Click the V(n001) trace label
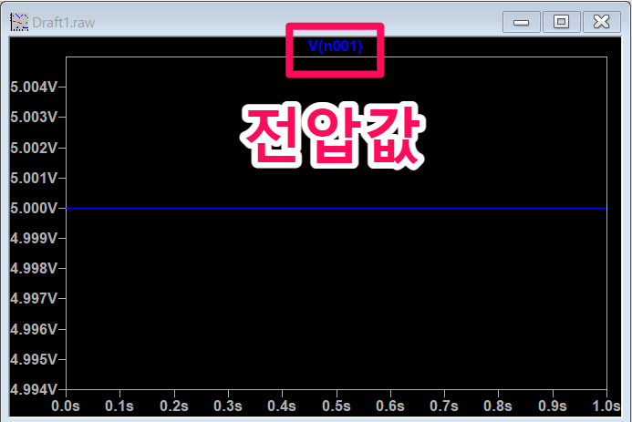Screen dimensions: 632x422 click(335, 46)
